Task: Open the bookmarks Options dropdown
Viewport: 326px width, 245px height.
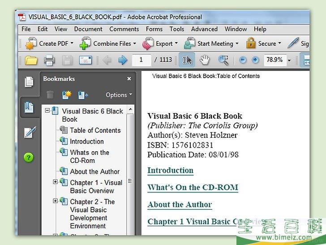Action: click(119, 95)
